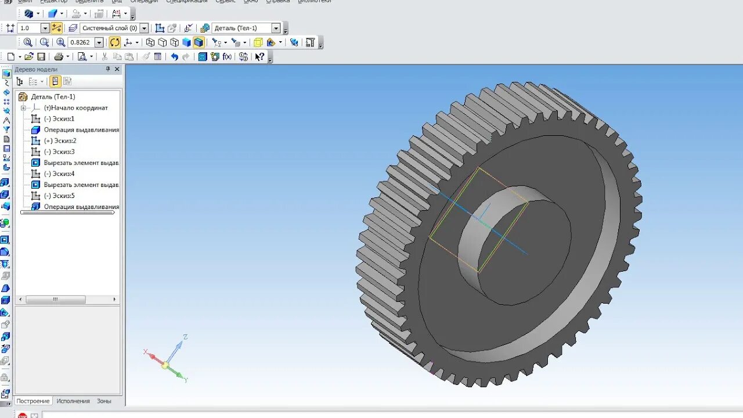Image resolution: width=743 pixels, height=418 pixels.
Task: Open Print Preview magnifier-page icon
Action: pos(82,56)
